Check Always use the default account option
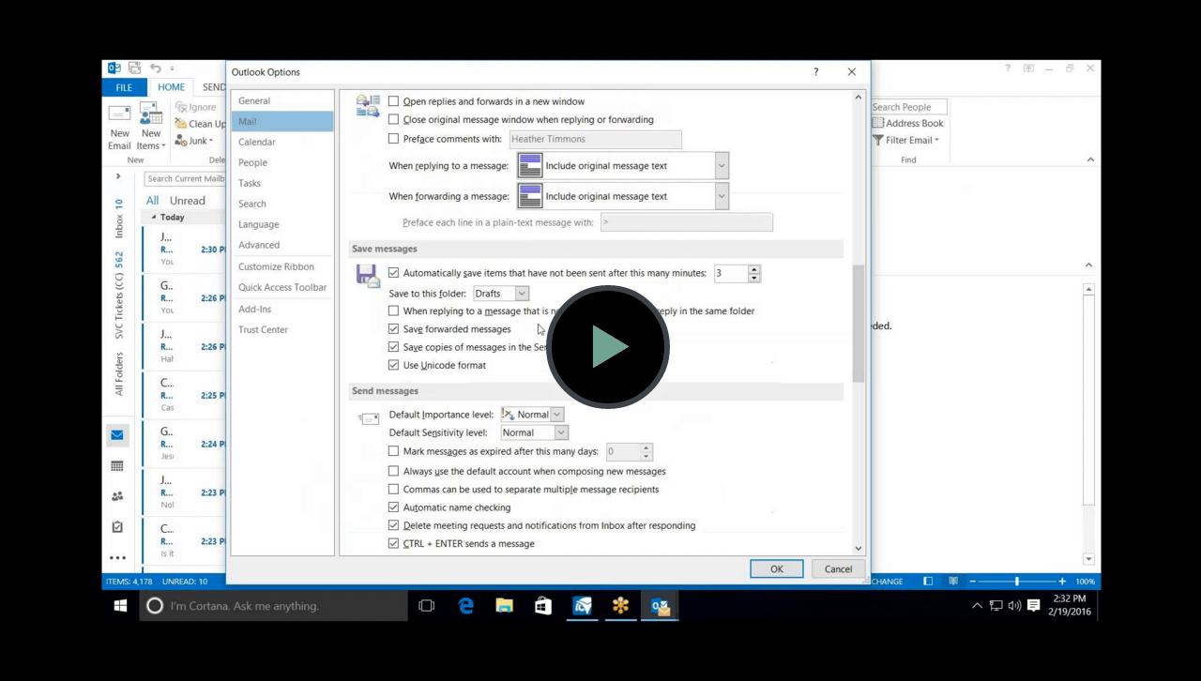The image size is (1201, 681). tap(394, 471)
